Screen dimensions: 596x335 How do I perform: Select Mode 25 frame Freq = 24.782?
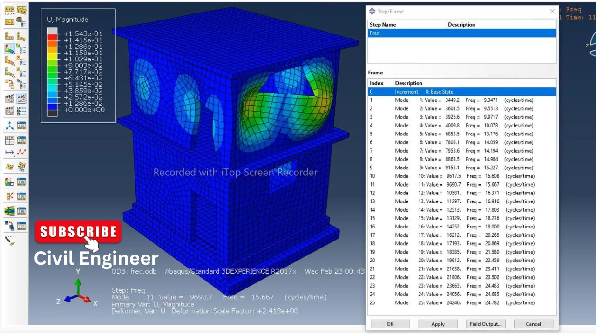click(462, 302)
